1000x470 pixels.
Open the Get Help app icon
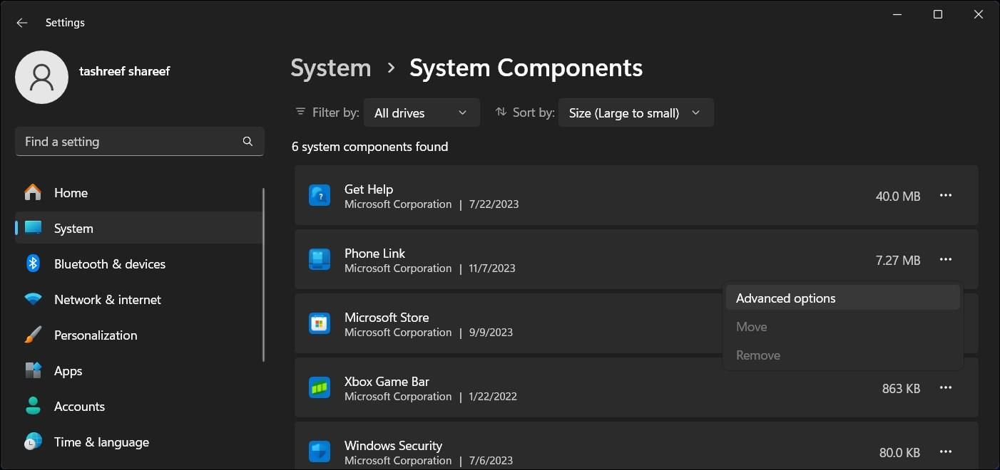tap(319, 194)
